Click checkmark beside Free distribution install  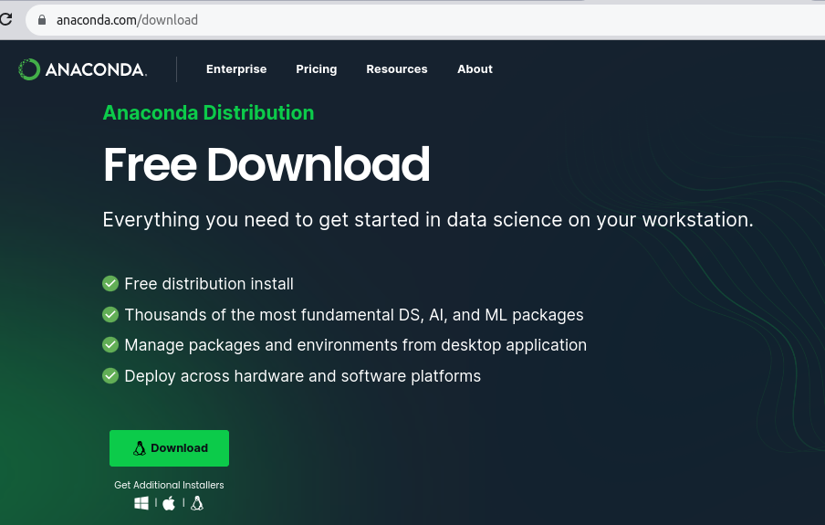pyautogui.click(x=110, y=283)
